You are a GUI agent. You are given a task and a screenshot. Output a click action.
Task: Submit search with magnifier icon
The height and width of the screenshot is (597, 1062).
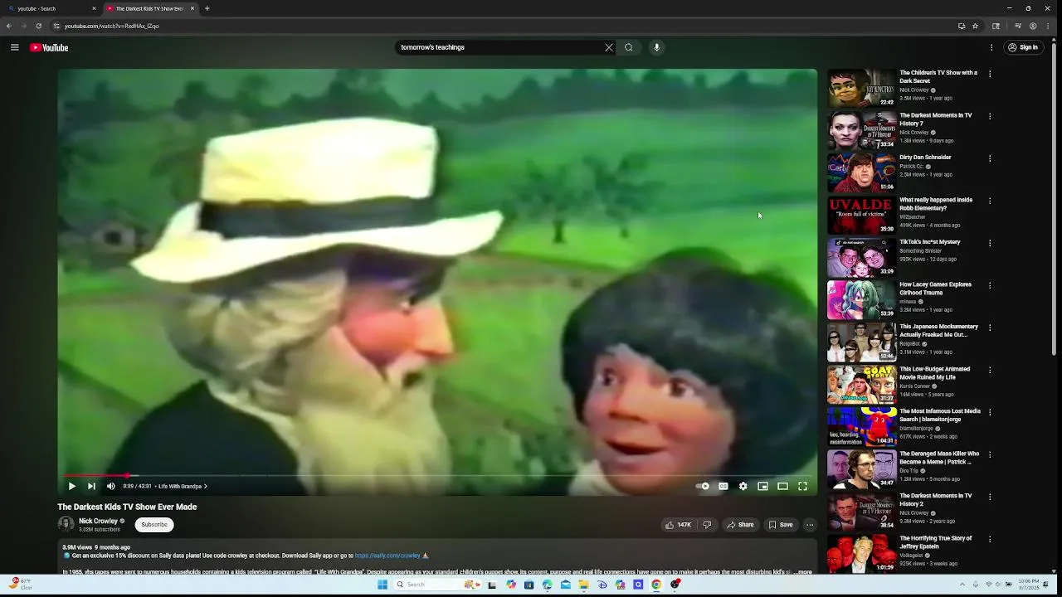[x=629, y=47]
